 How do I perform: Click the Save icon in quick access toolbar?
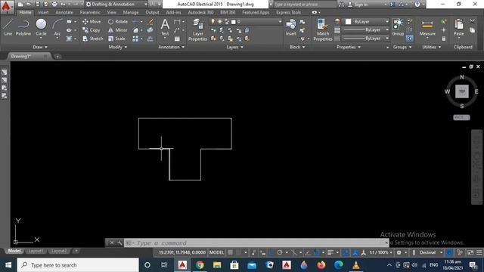coord(37,5)
